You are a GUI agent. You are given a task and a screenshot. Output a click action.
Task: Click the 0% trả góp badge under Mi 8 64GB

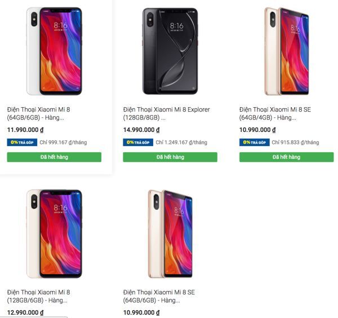click(x=22, y=143)
